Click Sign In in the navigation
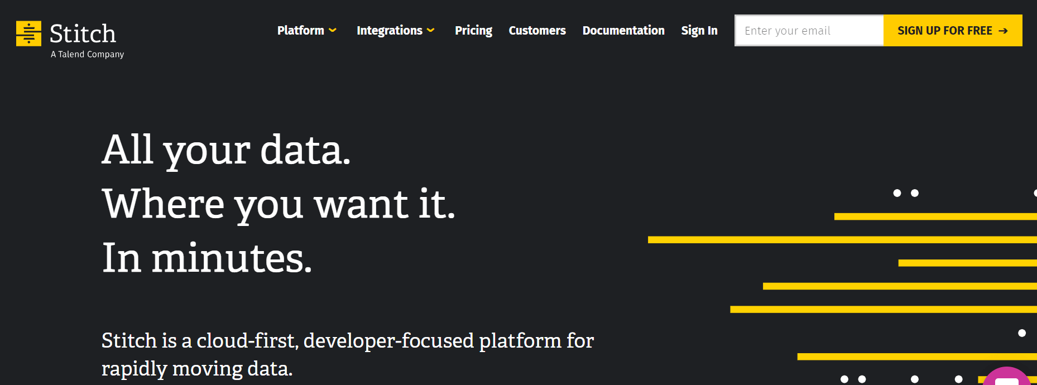The image size is (1037, 385). [x=699, y=31]
